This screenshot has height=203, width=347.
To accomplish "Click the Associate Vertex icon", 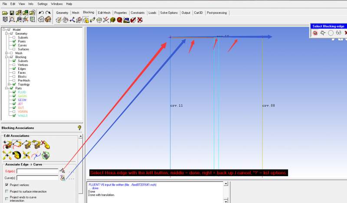I will pyautogui.click(x=7, y=145).
